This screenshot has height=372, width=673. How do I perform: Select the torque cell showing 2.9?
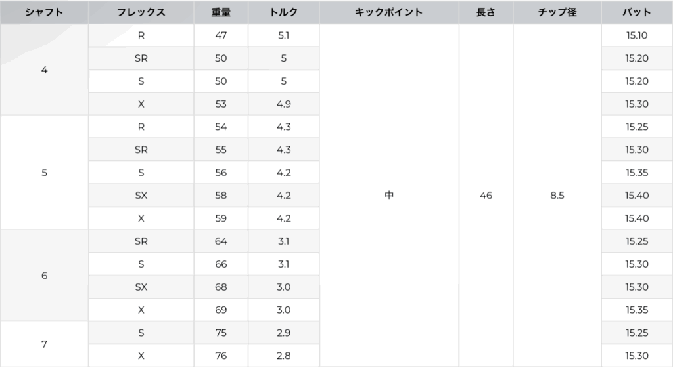pos(283,333)
